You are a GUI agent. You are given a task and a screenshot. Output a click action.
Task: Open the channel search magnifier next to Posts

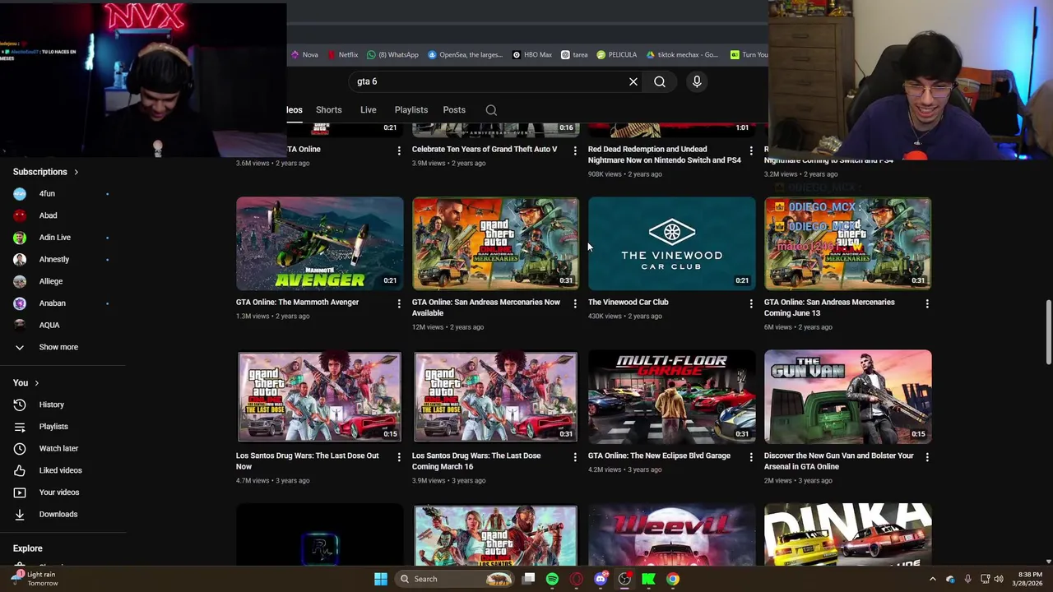pos(491,110)
